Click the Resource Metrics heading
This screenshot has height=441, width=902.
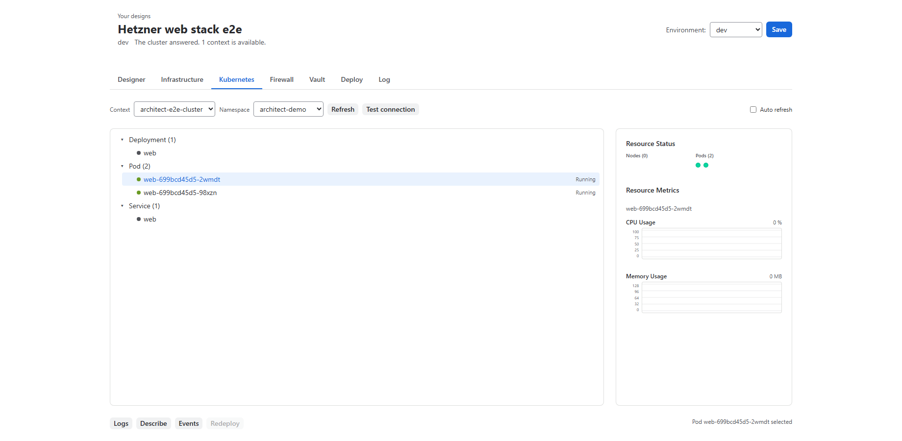coord(652,190)
